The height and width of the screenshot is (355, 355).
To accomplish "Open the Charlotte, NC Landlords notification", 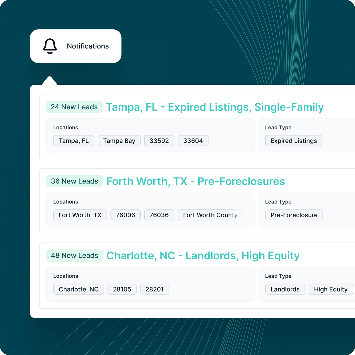I will 203,255.
